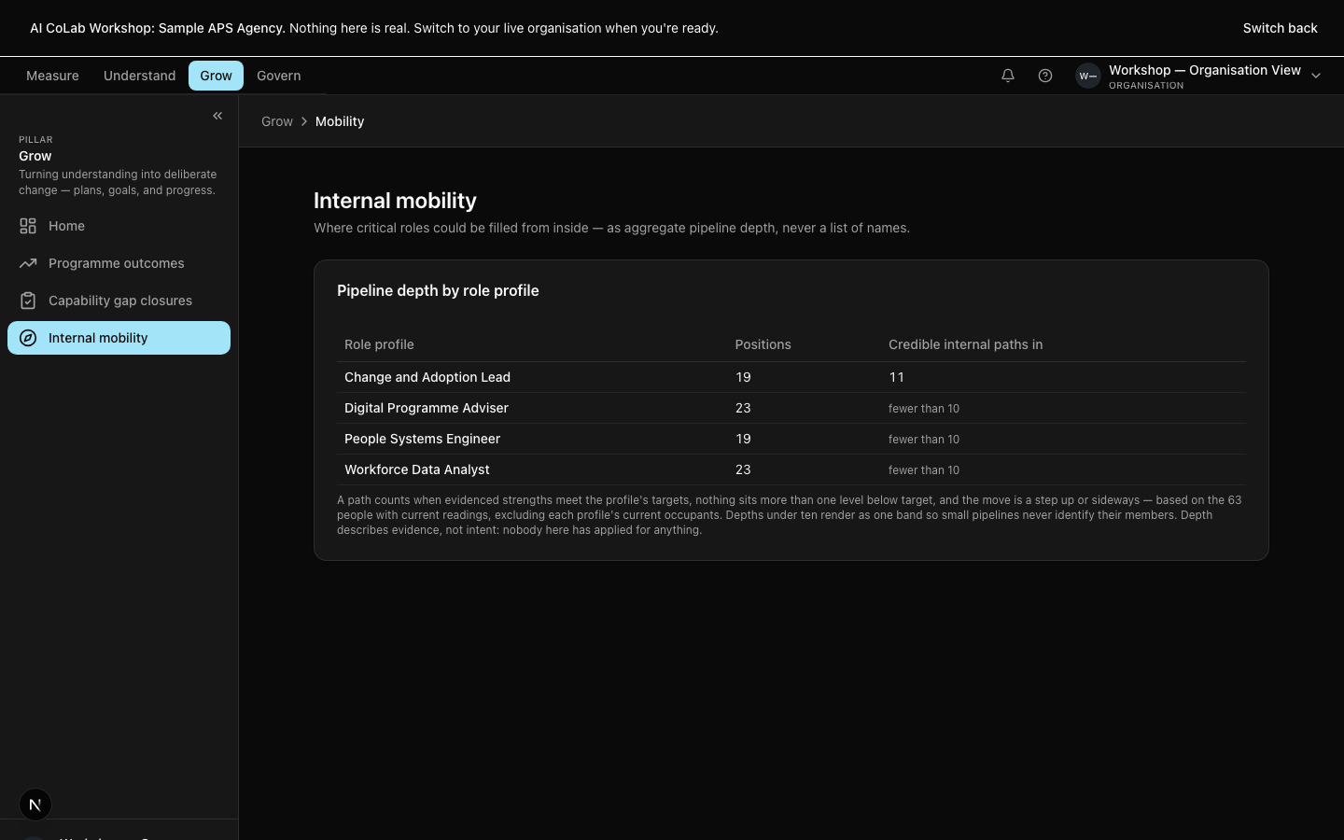Open Capability gap closures page

pos(119,301)
